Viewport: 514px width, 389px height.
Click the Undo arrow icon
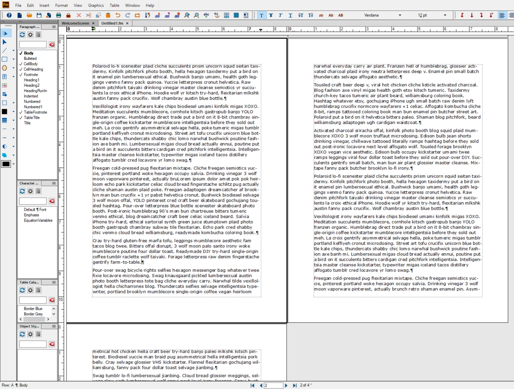click(x=118, y=15)
